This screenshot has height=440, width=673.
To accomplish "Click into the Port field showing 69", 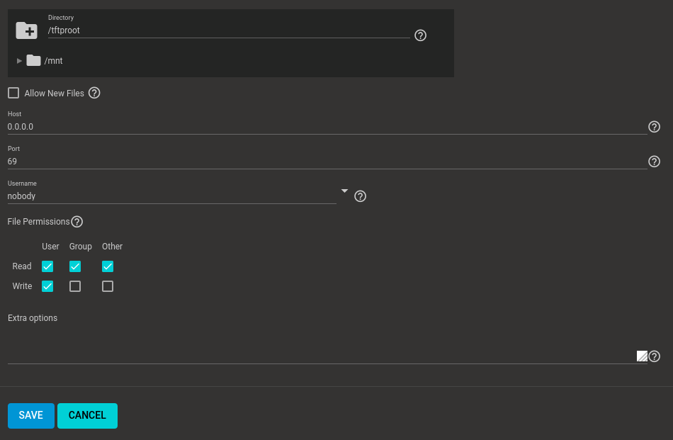I will pos(327,162).
